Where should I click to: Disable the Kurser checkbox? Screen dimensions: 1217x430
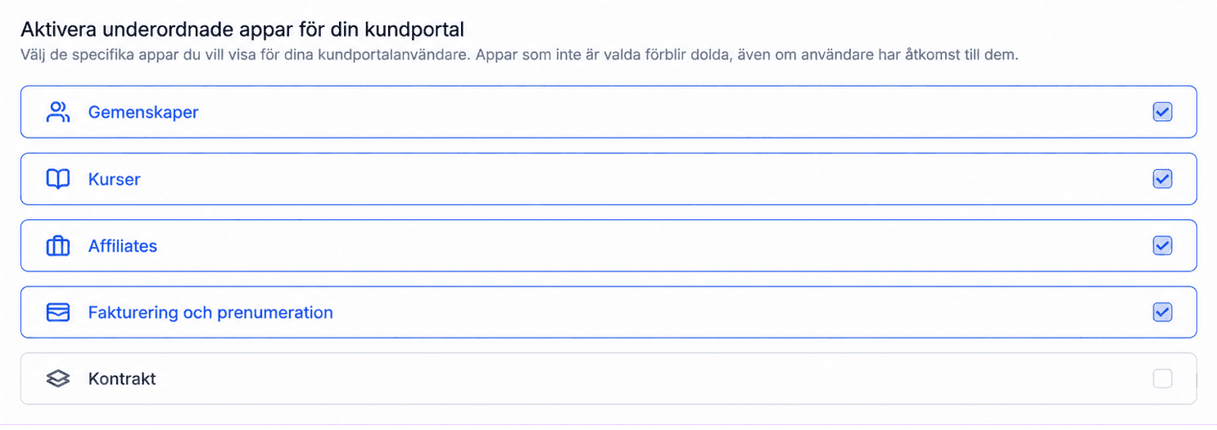1162,179
